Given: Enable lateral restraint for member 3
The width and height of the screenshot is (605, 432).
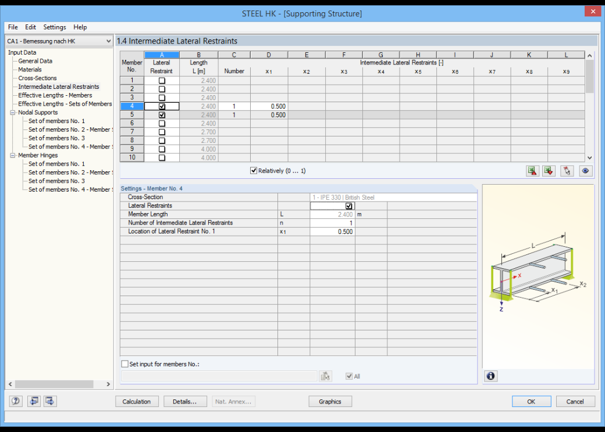Looking at the screenshot, I should coord(162,98).
